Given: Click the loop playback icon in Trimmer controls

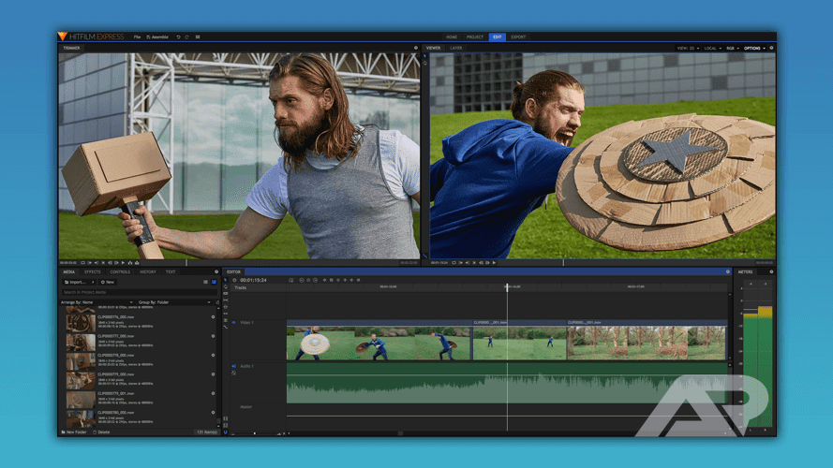Looking at the screenshot, I should (82, 263).
